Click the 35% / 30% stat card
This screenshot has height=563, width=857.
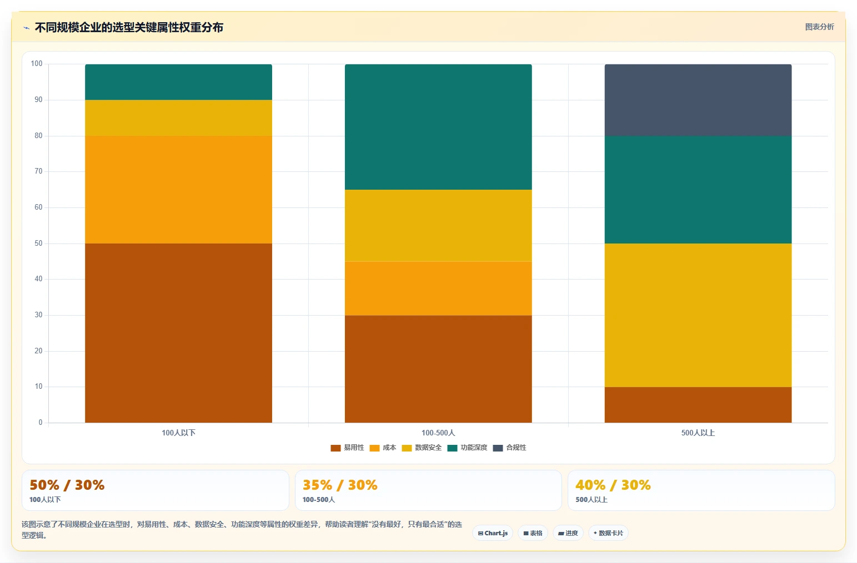tap(428, 490)
